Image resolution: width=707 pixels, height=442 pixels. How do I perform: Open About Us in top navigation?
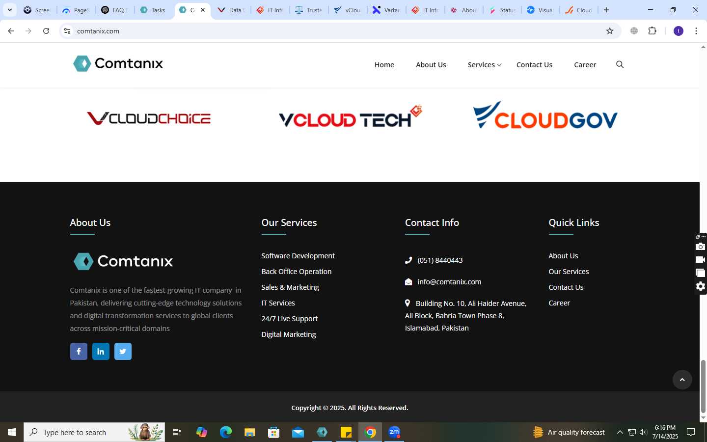(431, 65)
